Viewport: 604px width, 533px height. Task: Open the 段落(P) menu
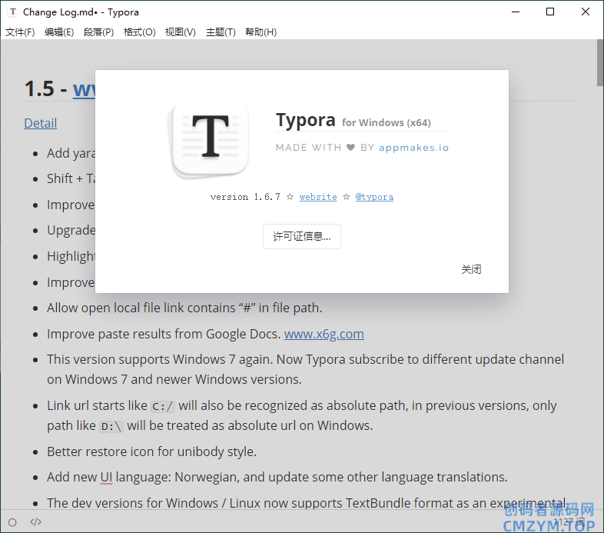click(x=98, y=32)
